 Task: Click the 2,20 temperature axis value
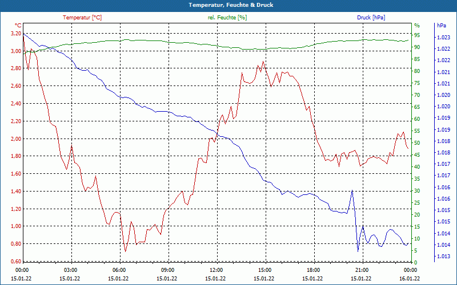[x=16, y=121]
